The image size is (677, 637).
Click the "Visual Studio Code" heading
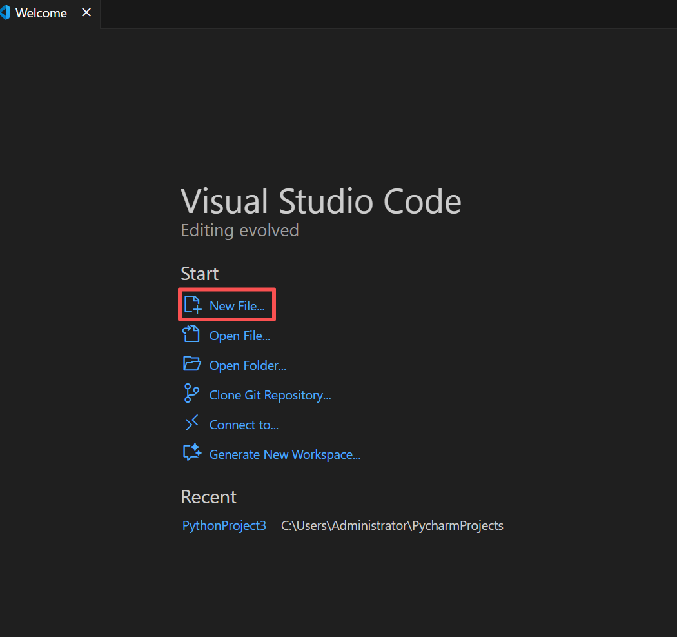click(x=321, y=201)
